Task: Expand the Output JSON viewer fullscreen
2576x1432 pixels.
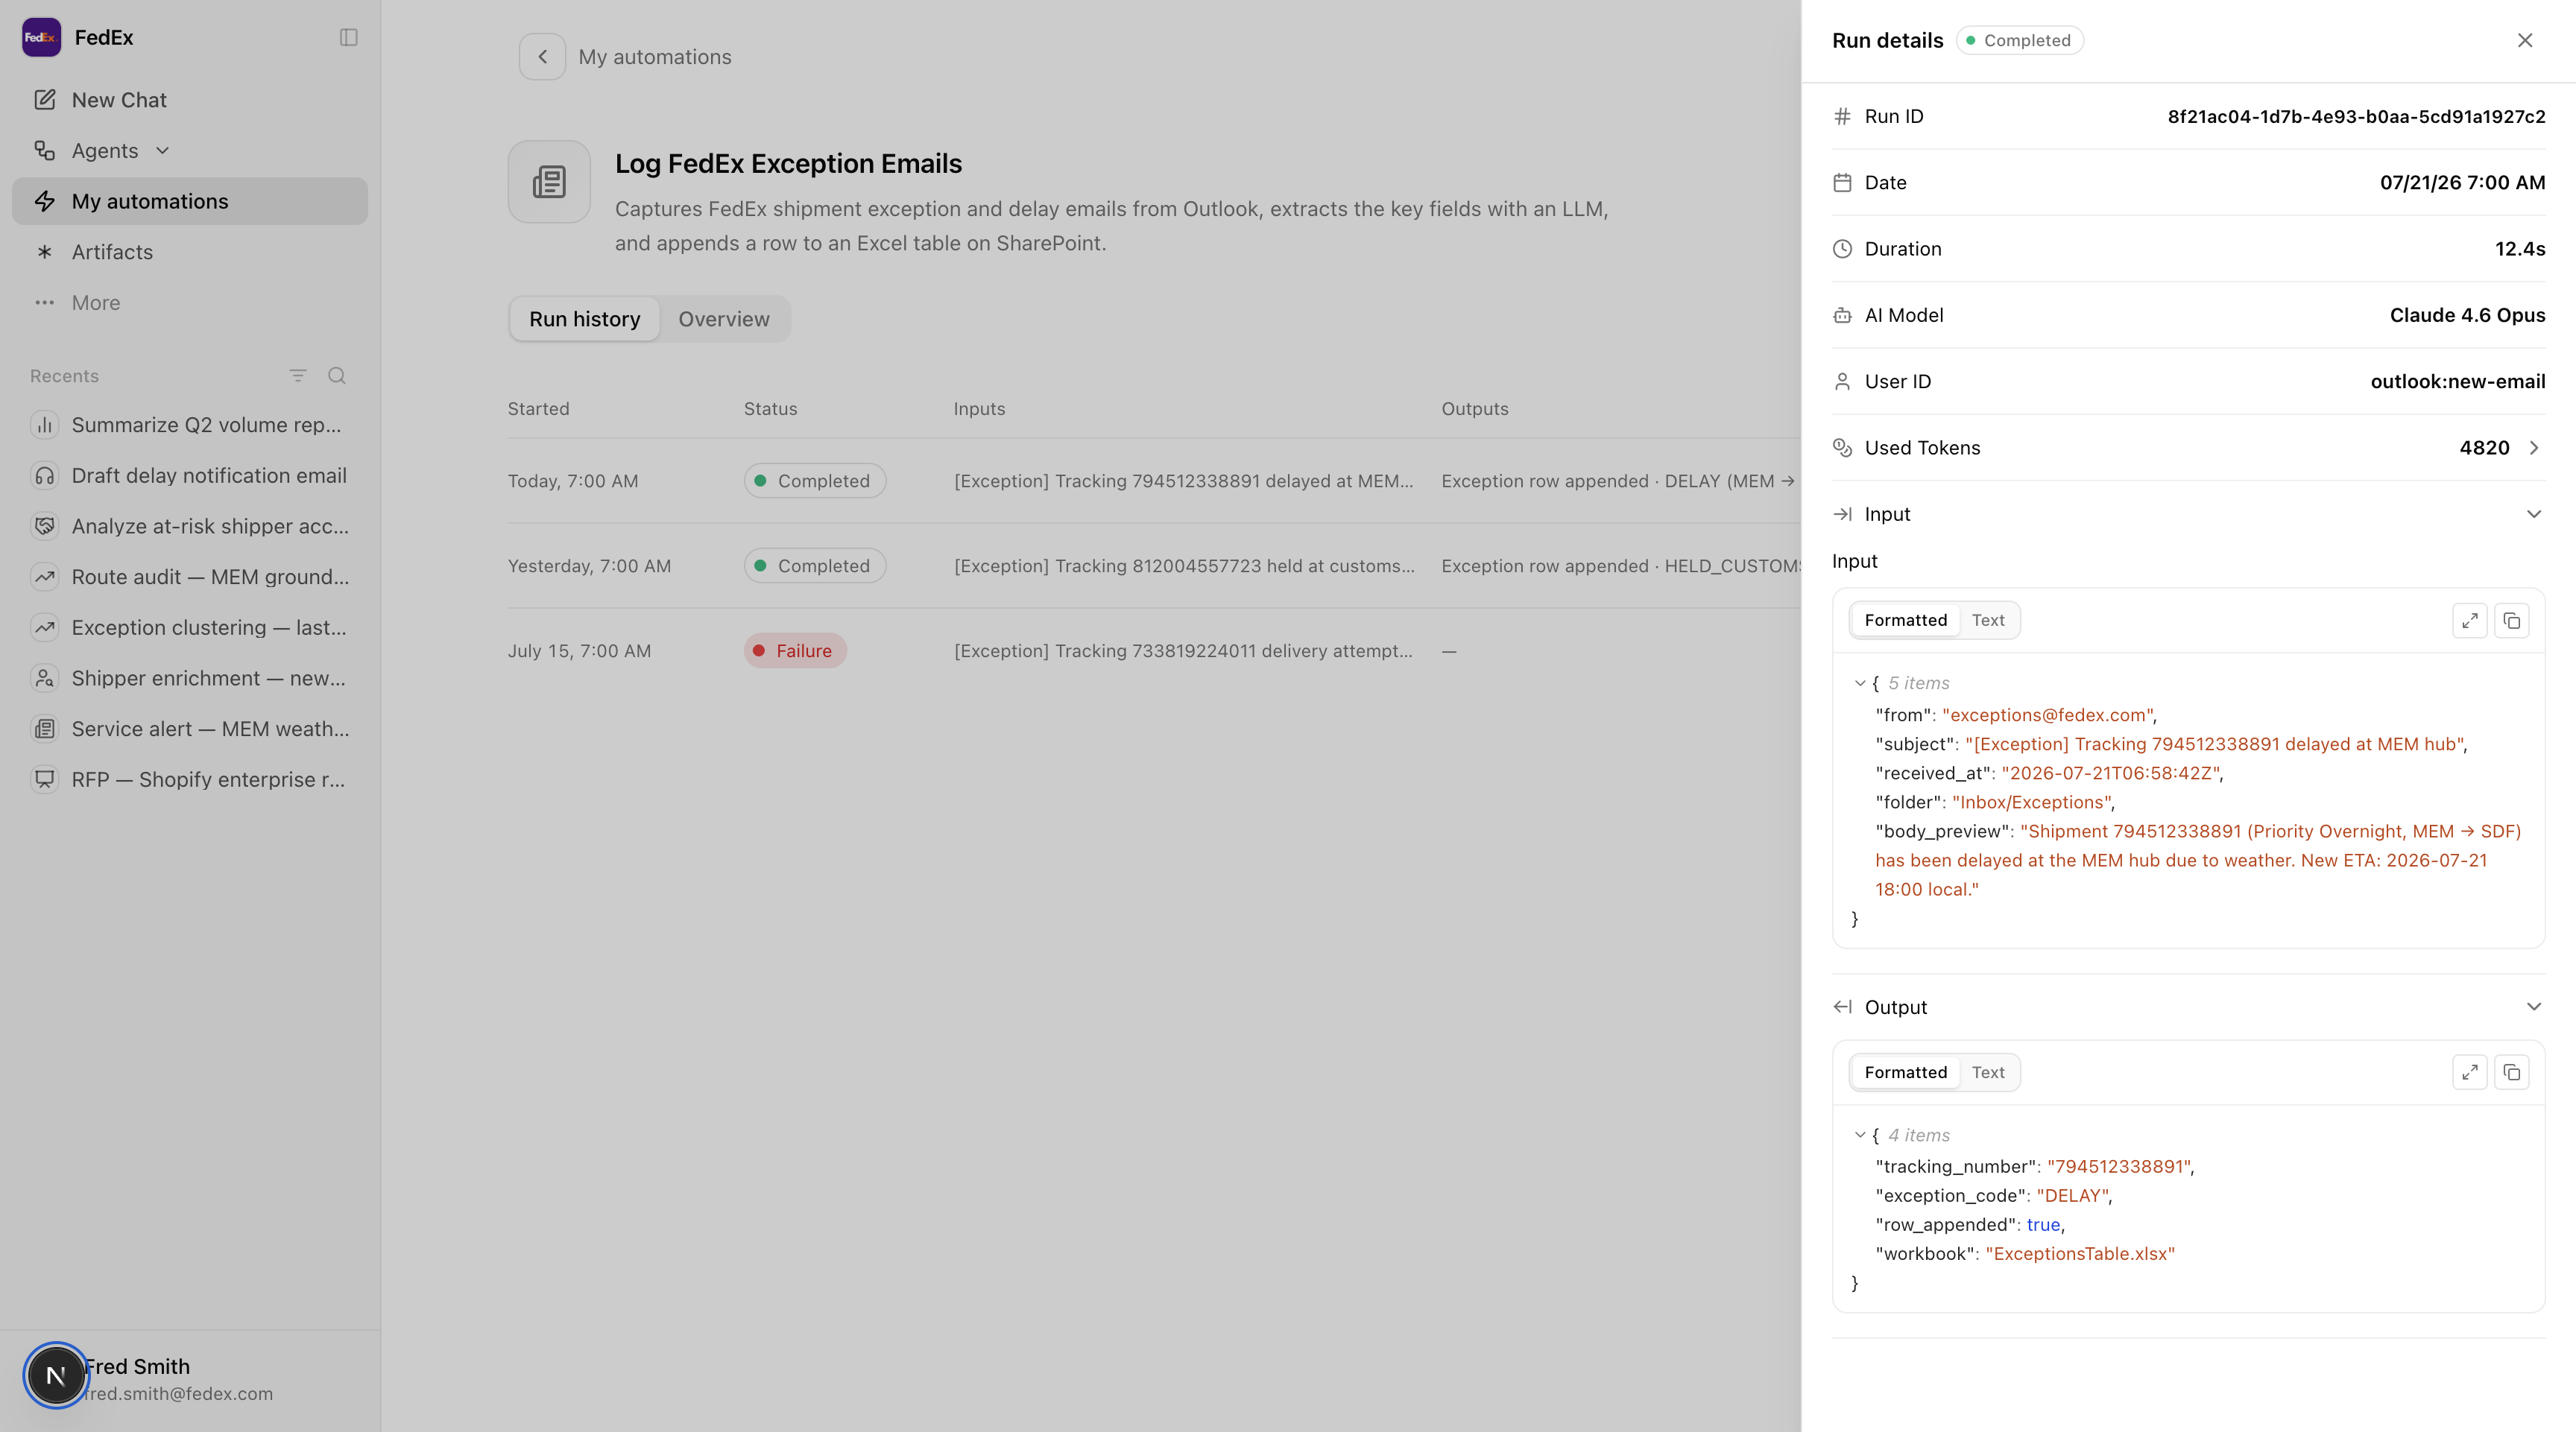Action: 2470,1072
